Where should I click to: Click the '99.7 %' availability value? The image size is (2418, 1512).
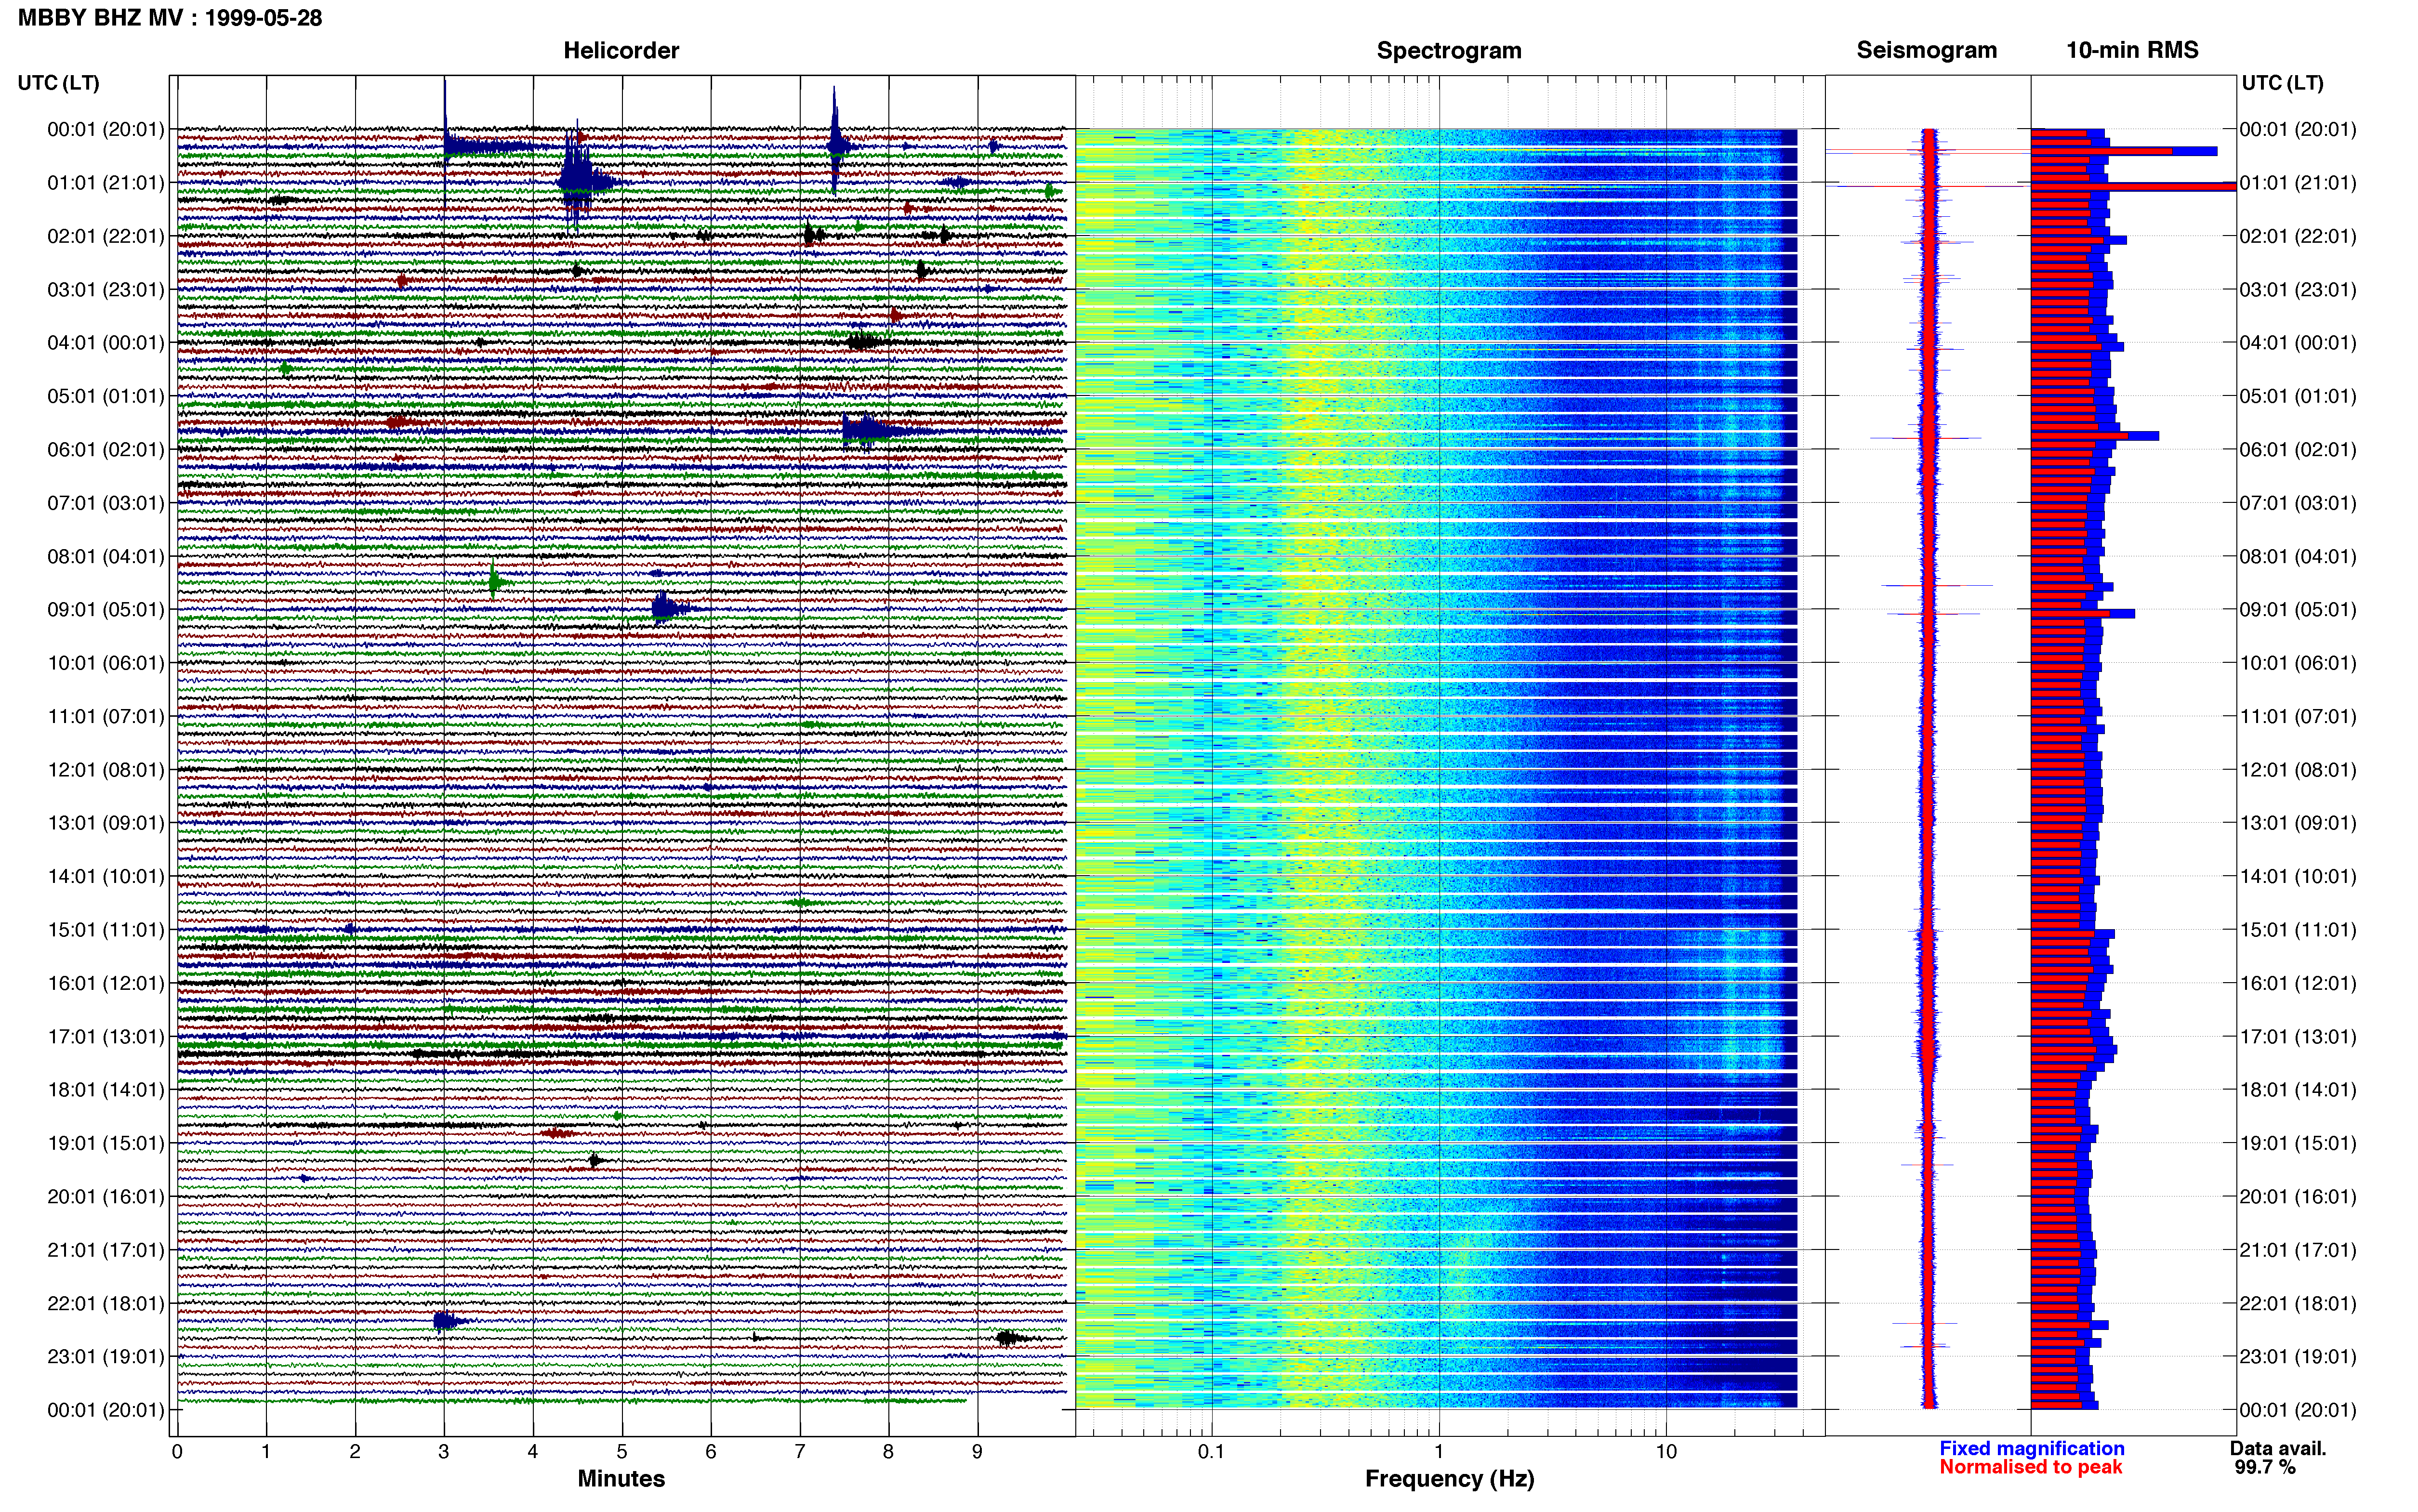(2265, 1468)
